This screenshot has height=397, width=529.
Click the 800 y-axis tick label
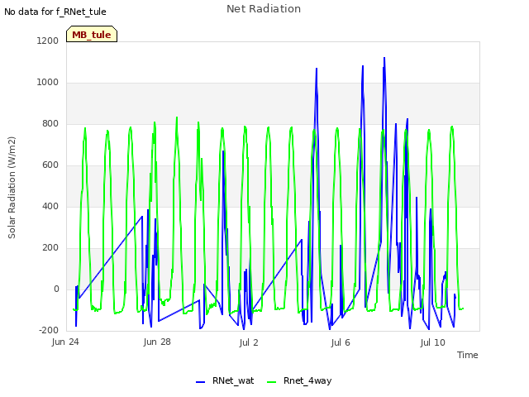click(50, 123)
